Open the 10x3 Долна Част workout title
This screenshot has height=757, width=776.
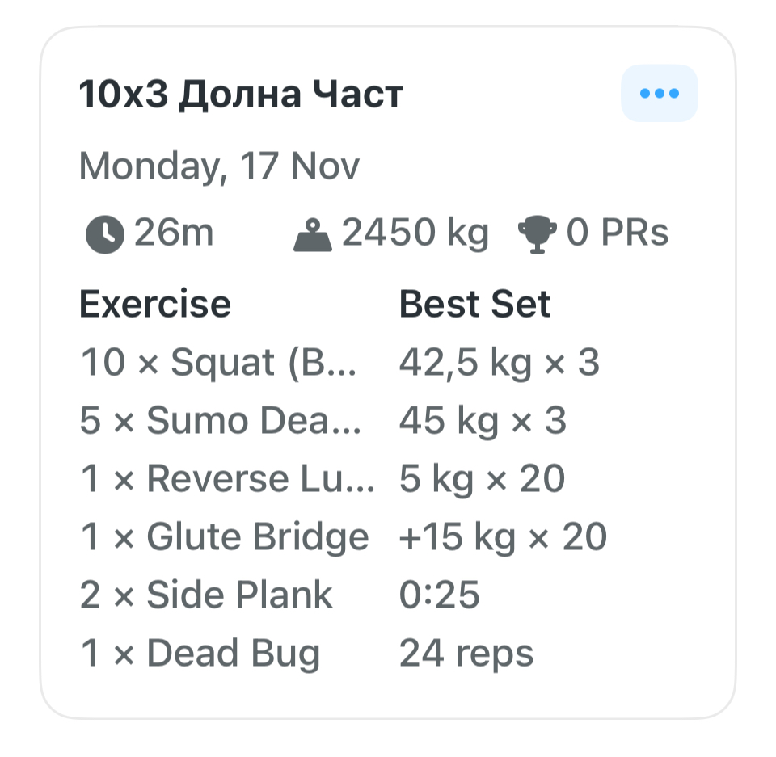[241, 95]
